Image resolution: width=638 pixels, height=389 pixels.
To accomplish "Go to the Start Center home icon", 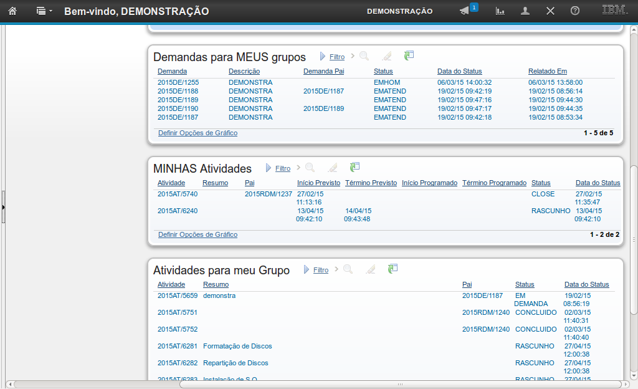I will (x=12, y=11).
